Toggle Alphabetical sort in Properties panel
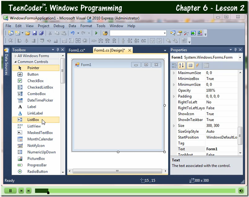The height and width of the screenshot is (197, 249). point(181,65)
